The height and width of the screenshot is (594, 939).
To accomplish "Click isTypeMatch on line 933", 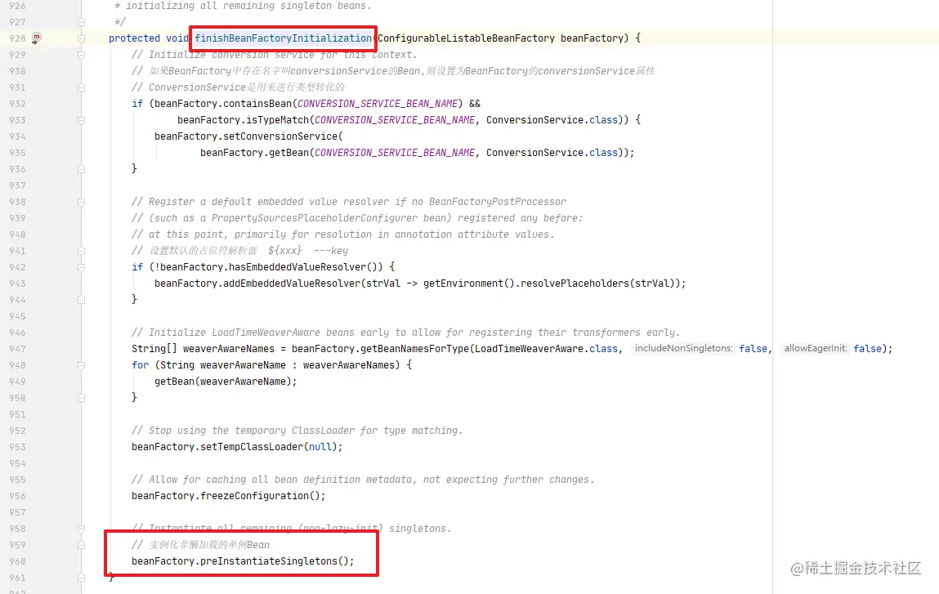I will click(277, 120).
